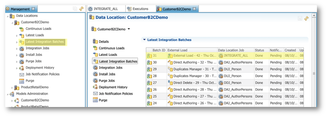The height and width of the screenshot is (117, 327).
Task: Click batch icon of row 31
Action: click(x=149, y=56)
